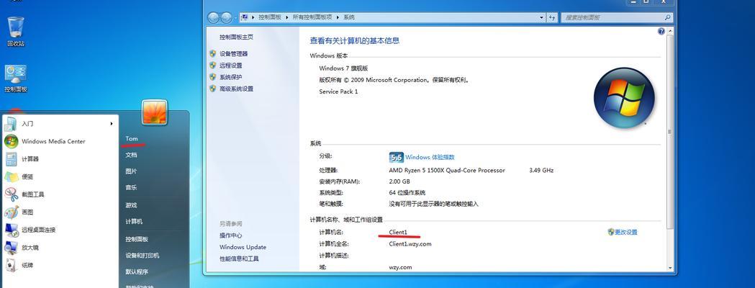Click the refresh button beside address bar
The image size is (755, 288).
click(552, 17)
